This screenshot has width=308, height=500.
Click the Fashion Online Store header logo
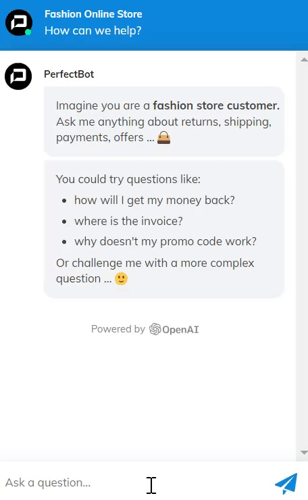pyautogui.click(x=18, y=23)
